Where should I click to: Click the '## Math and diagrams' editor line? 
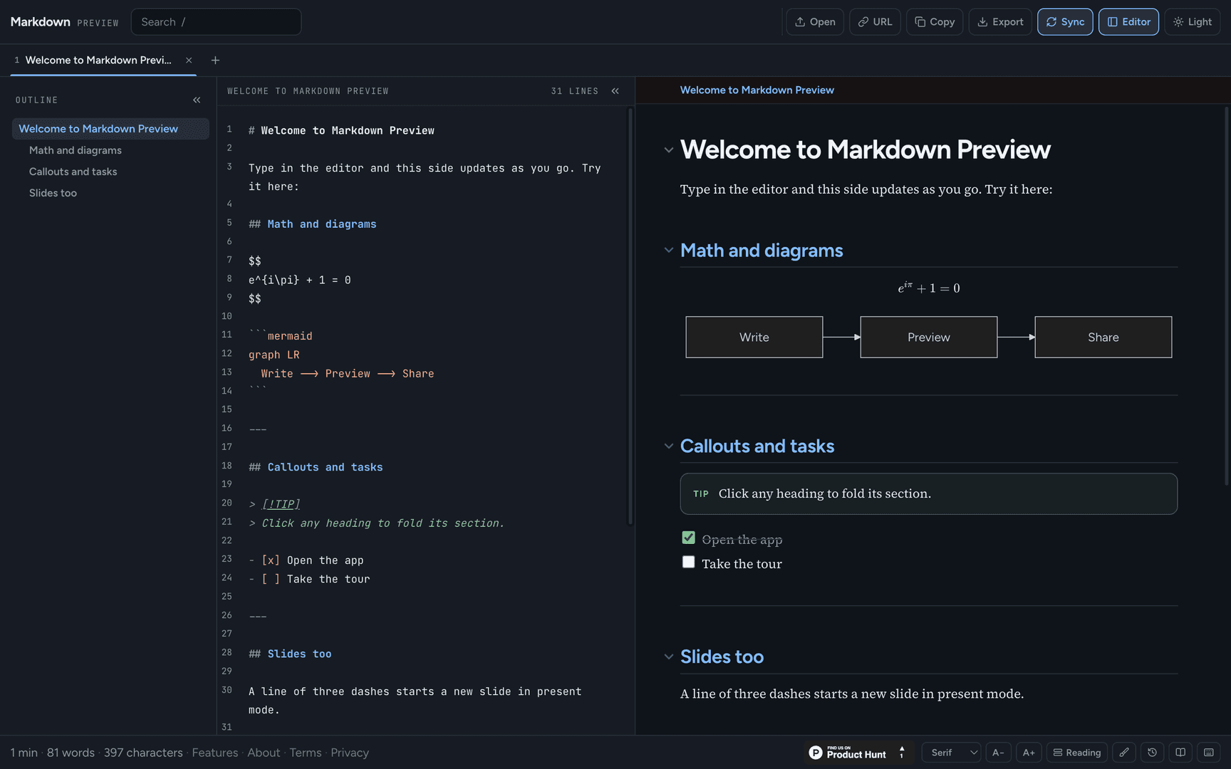(313, 224)
